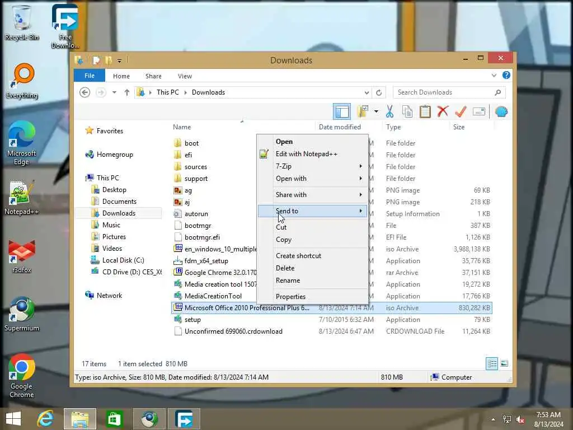The height and width of the screenshot is (430, 573).
Task: Select Create shortcut in context menu
Action: point(312,255)
